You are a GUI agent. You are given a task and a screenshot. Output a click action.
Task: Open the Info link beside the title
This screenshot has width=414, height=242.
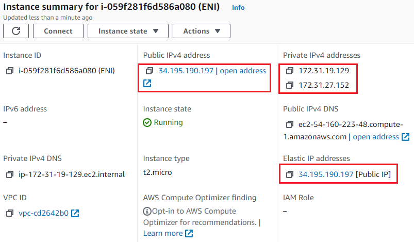pyautogui.click(x=238, y=8)
